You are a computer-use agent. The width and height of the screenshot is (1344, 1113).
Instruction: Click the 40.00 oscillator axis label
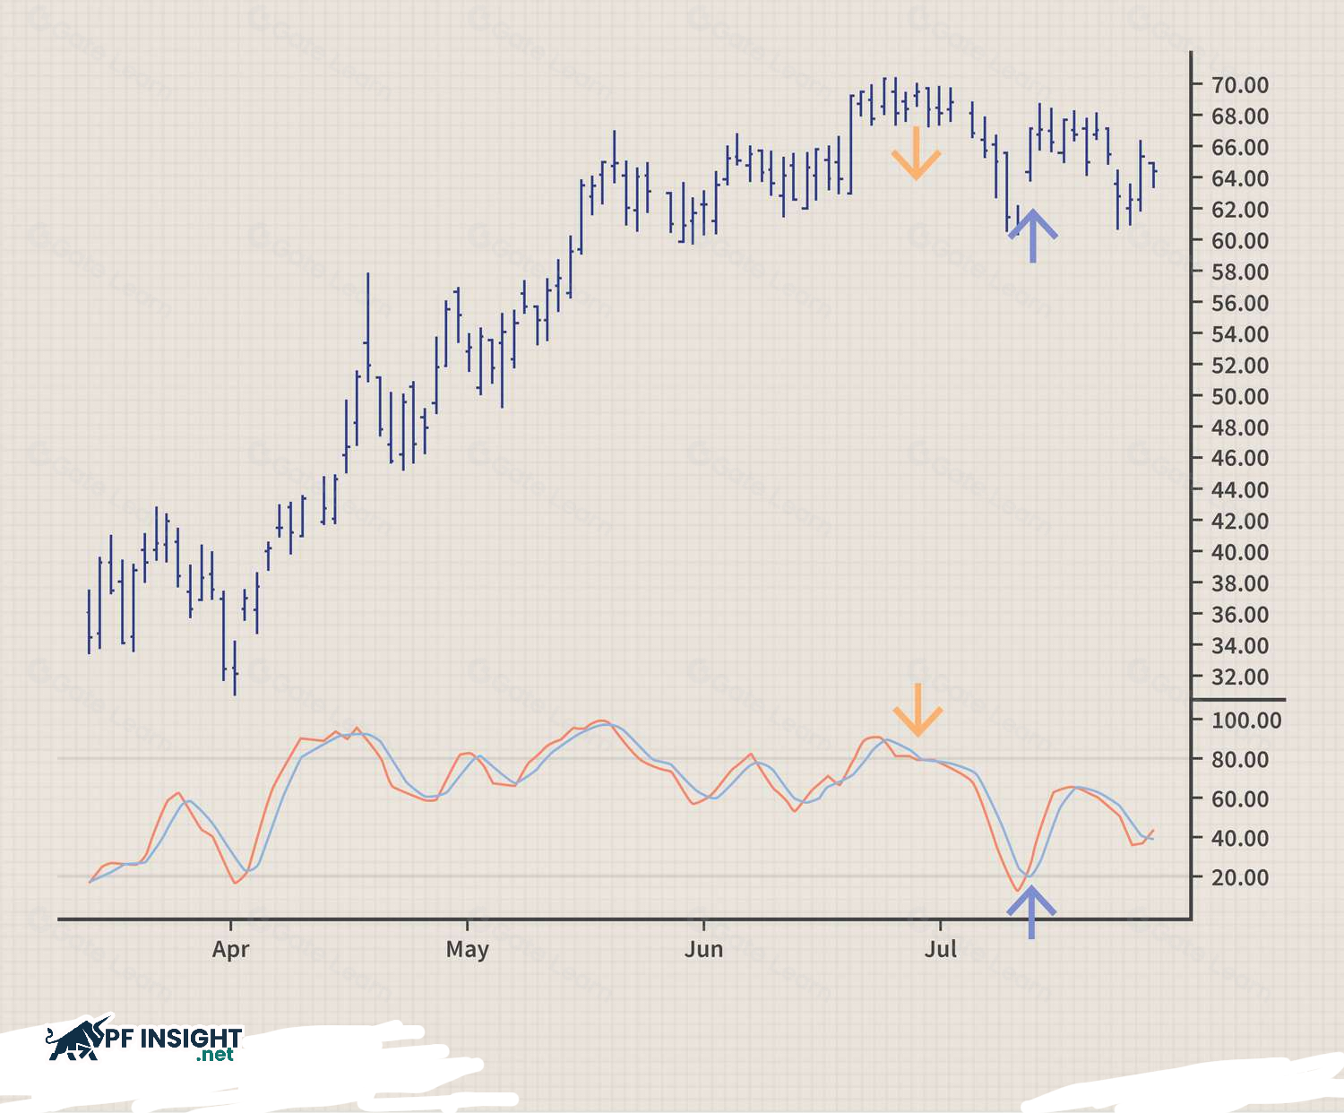(1239, 838)
